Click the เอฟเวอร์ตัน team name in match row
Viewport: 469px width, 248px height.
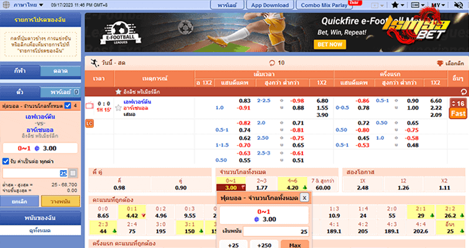pos(137,101)
